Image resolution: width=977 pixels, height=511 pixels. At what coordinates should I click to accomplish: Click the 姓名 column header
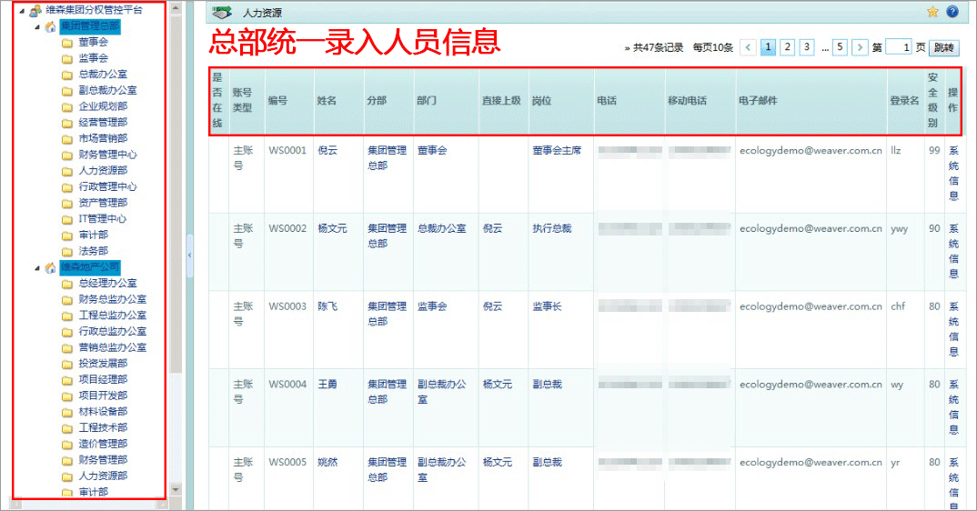coord(326,101)
